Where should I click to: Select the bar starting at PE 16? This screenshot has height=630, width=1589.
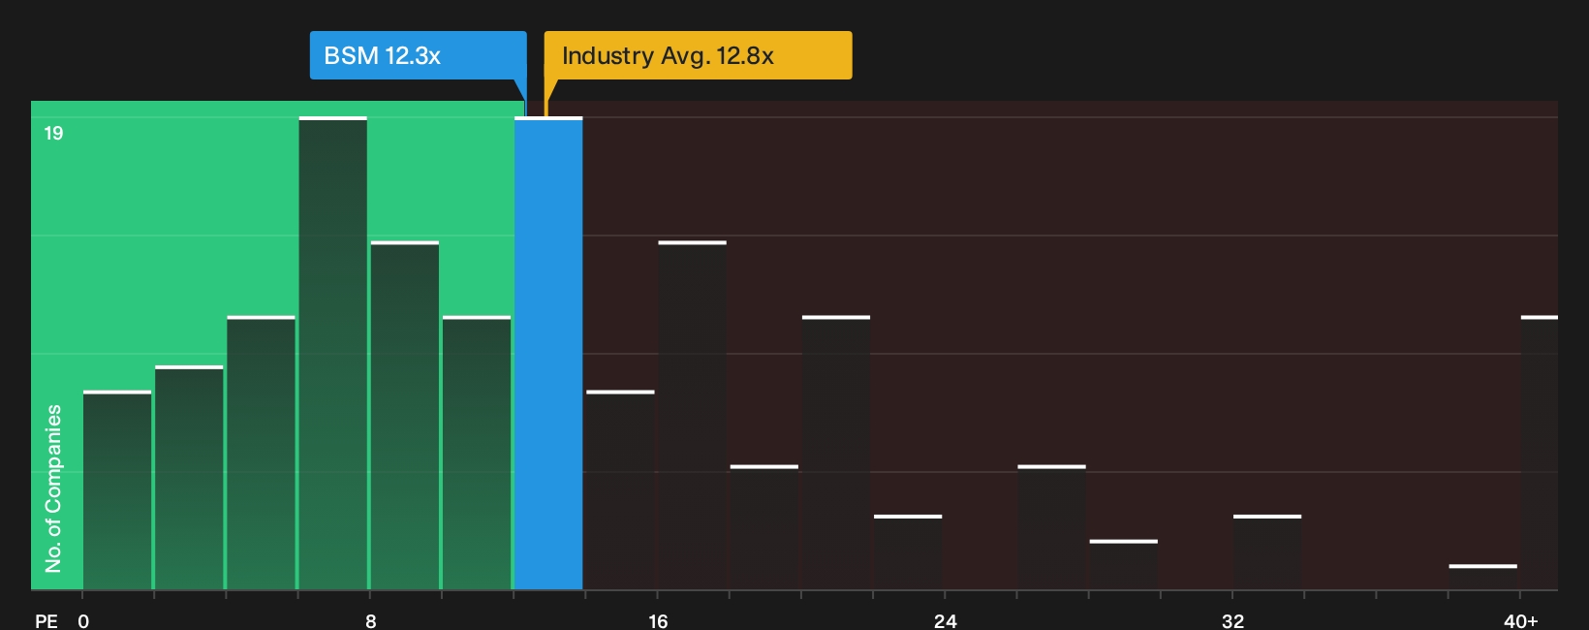pyautogui.click(x=693, y=416)
